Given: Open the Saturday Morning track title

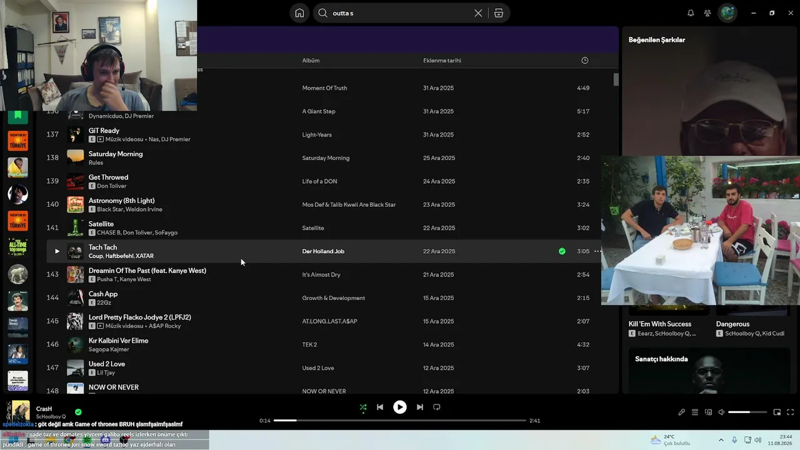Looking at the screenshot, I should [x=116, y=154].
